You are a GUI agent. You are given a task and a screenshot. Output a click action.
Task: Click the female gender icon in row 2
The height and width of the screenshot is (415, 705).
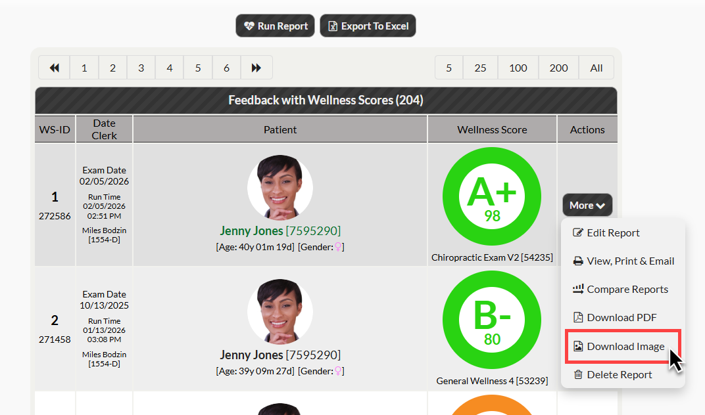pyautogui.click(x=338, y=371)
